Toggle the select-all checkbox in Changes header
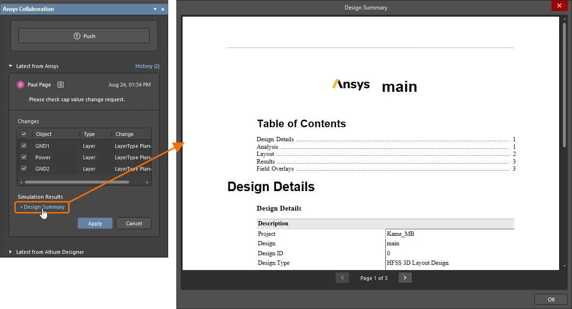 [x=24, y=134]
